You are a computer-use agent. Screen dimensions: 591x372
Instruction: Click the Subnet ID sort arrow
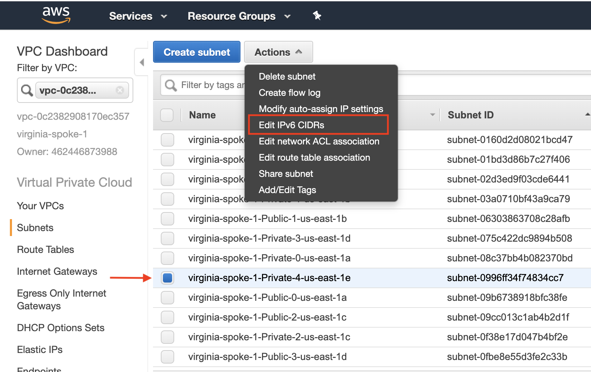587,114
